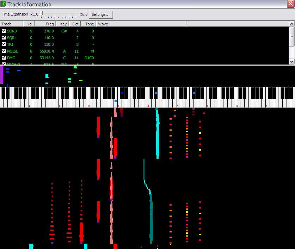Screen dimensions: 295x249
Task: Uncheck the SQR0 track checkbox
Action: click(x=4, y=31)
